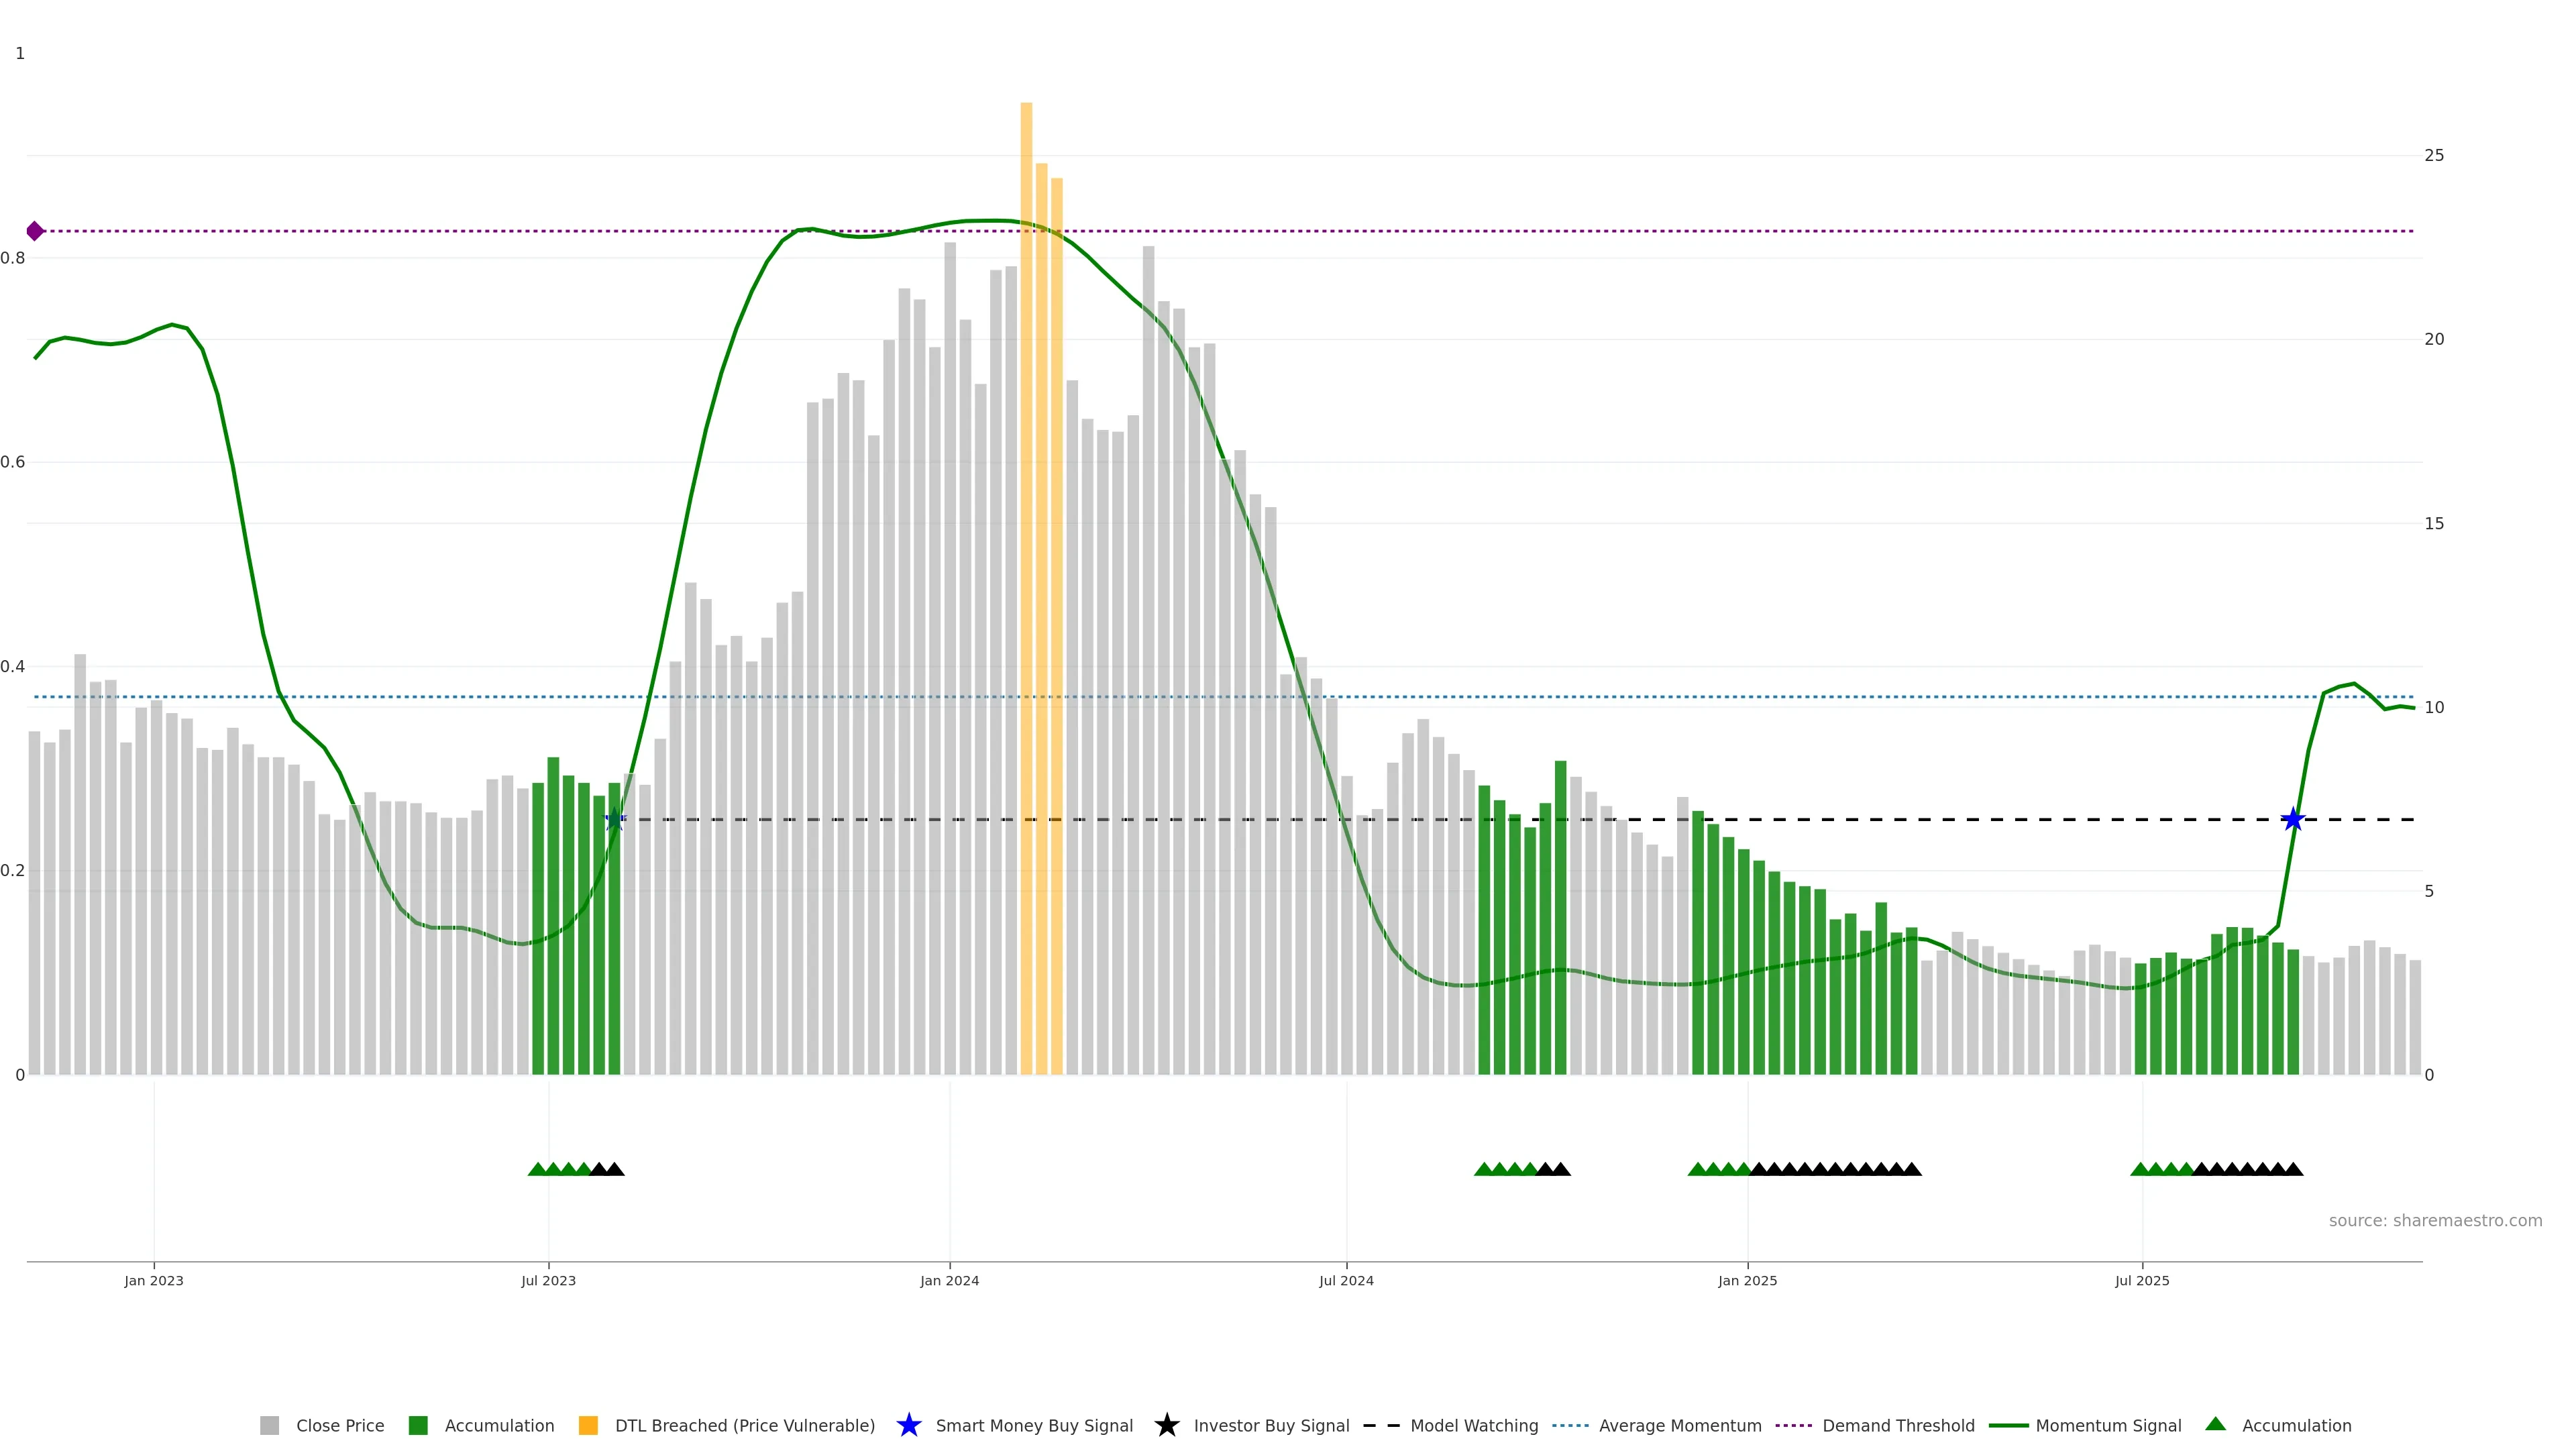Click the source: sharemaestro.com text
2576x1449 pixels.
[x=2435, y=1220]
